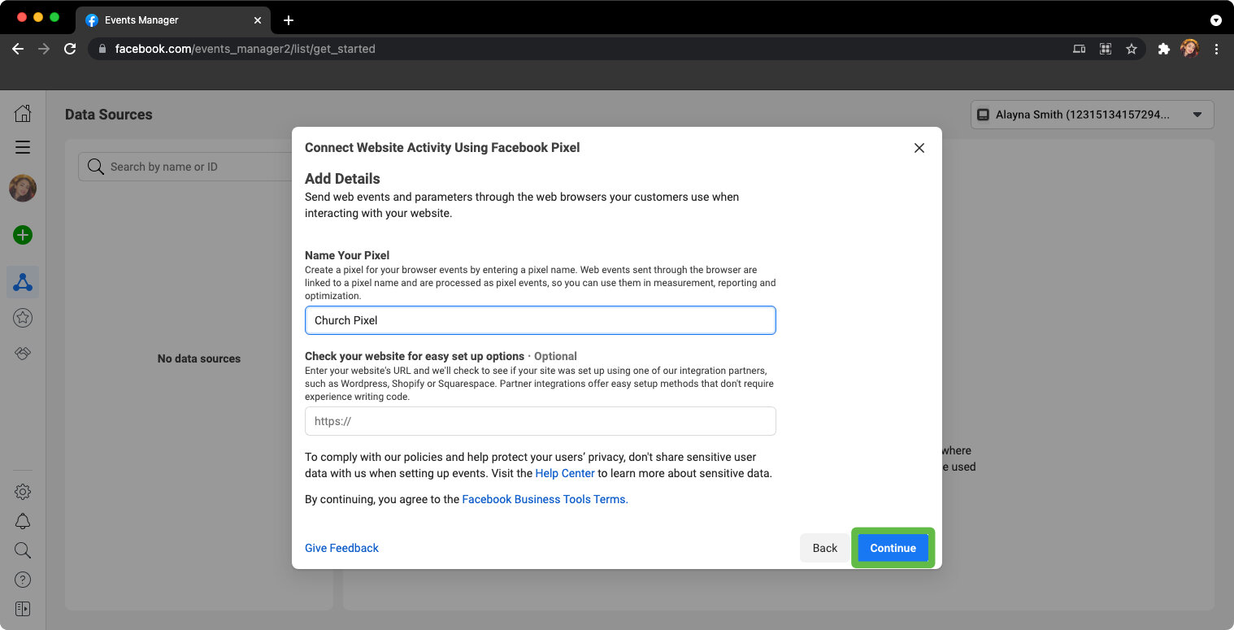This screenshot has width=1234, height=630.
Task: Click the Data Sources page heading
Action: (109, 115)
